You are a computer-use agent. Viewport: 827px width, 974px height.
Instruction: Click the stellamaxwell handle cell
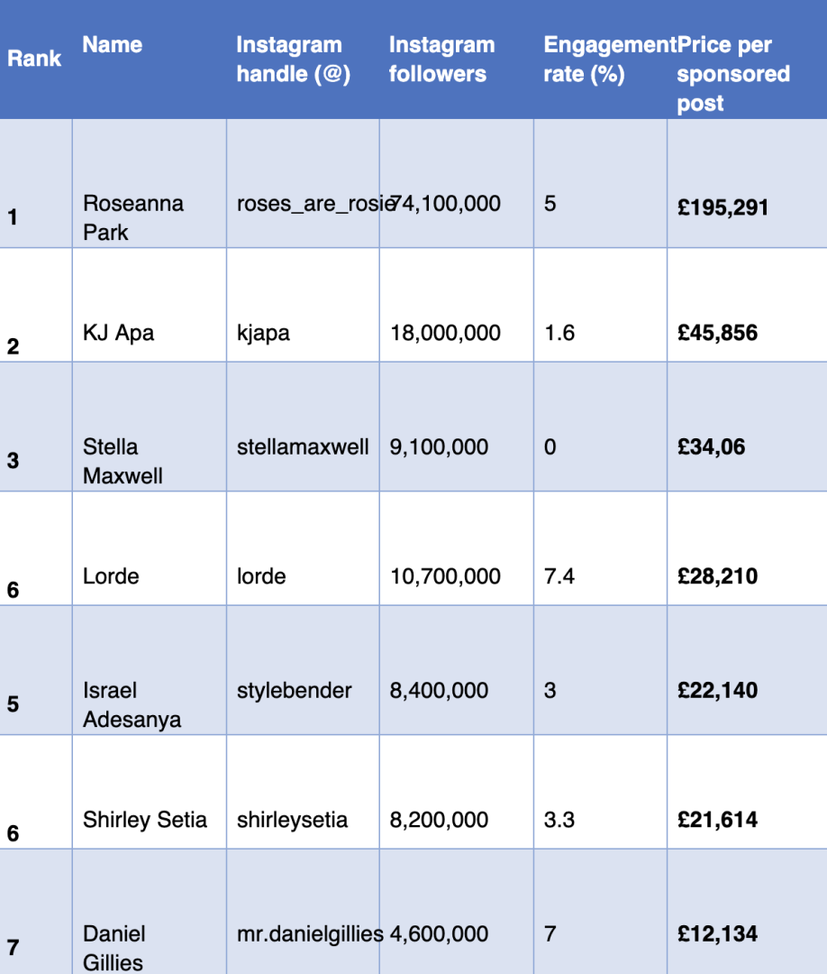click(x=303, y=427)
